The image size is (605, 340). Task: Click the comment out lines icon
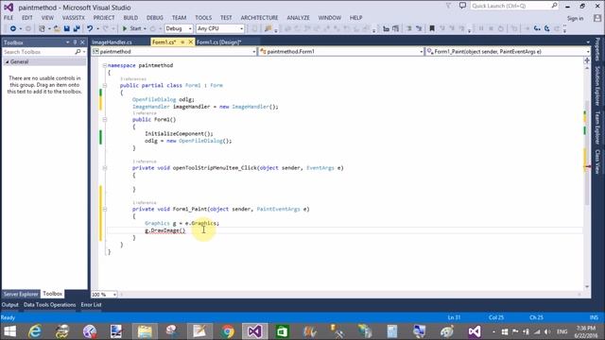409,28
